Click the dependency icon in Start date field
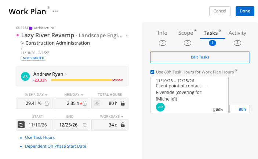The width and height of the screenshot is (258, 159). pos(21,125)
